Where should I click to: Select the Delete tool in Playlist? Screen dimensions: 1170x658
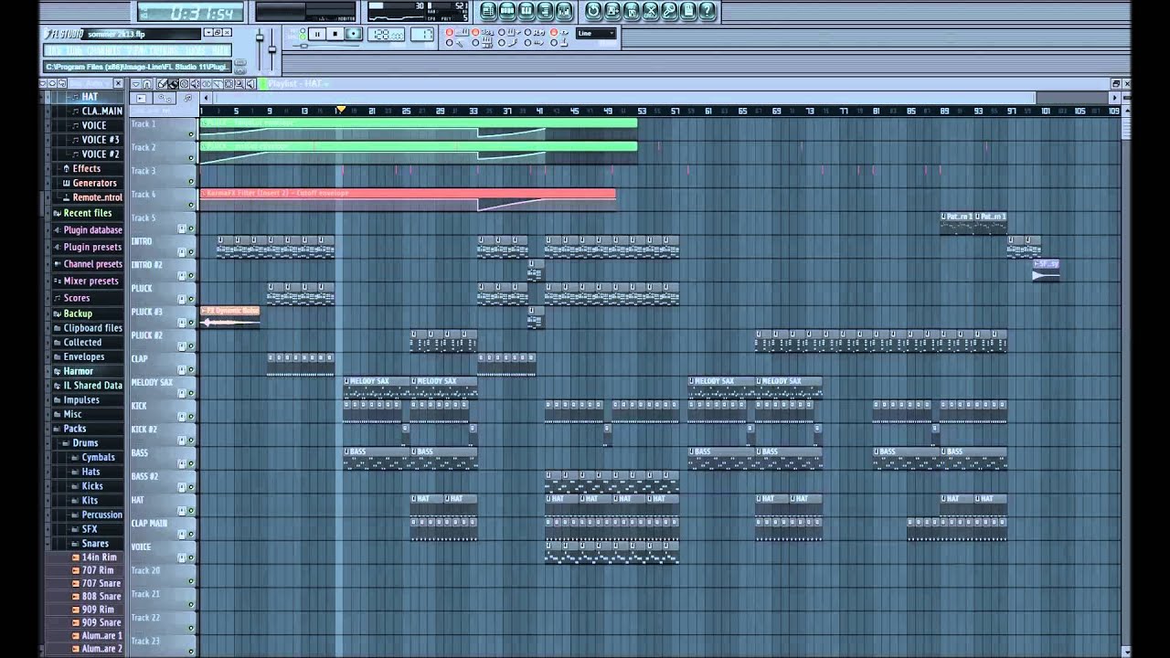point(184,83)
